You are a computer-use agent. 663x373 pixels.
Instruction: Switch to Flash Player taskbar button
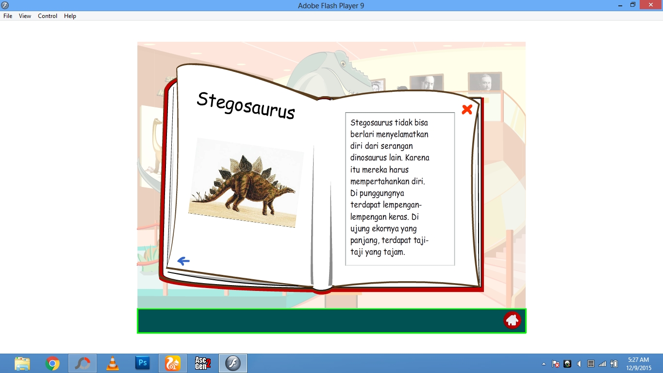tap(233, 363)
